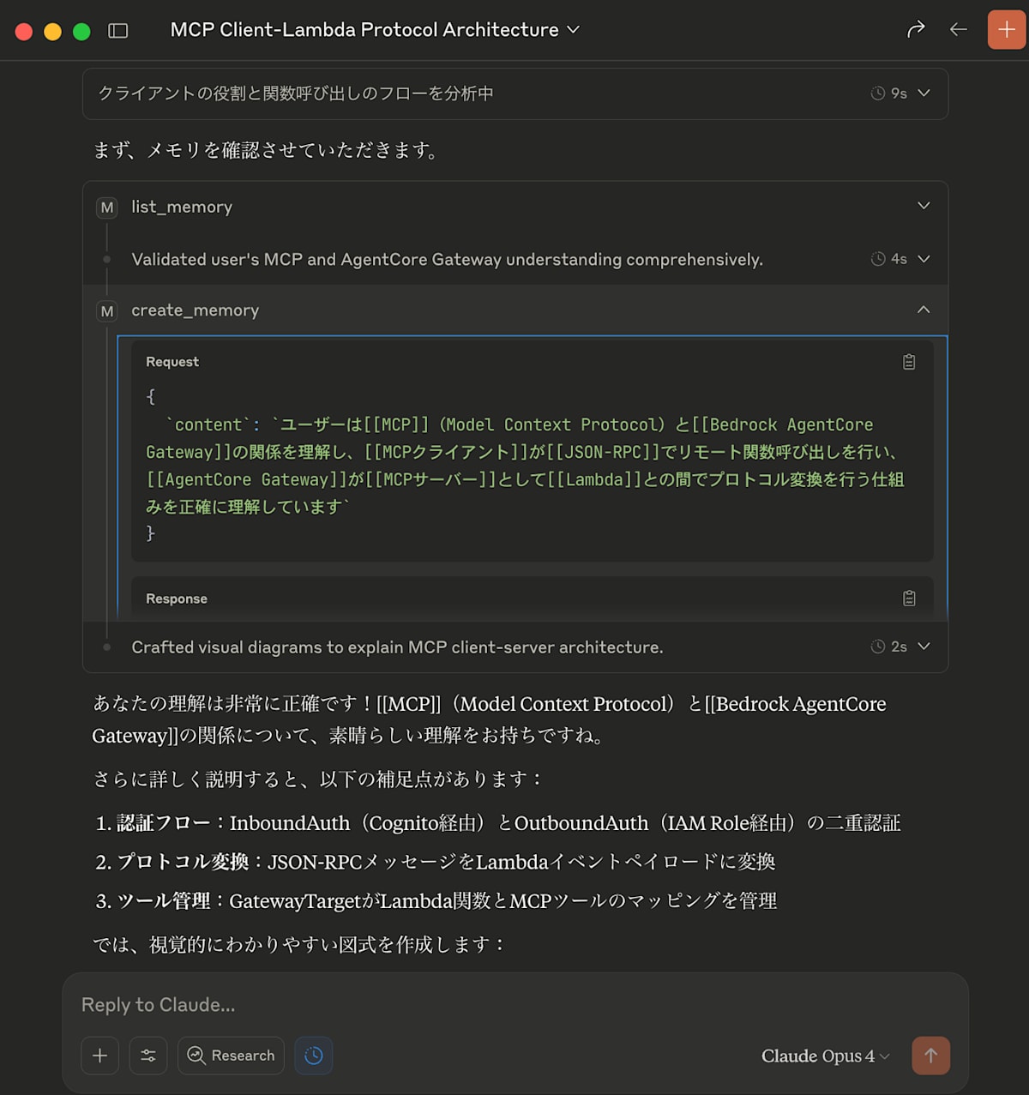Click the 'ツール管理' list item
The width and height of the screenshot is (1029, 1095).
click(436, 901)
